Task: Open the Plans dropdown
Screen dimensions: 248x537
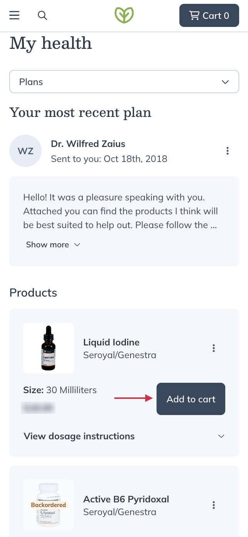Action: (124, 82)
